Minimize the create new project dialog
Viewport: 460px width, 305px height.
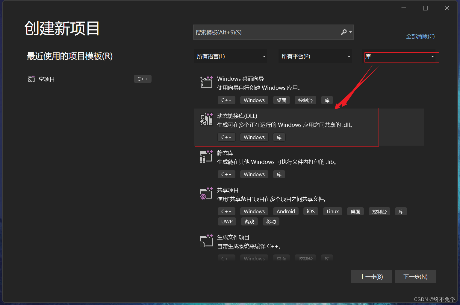point(404,8)
